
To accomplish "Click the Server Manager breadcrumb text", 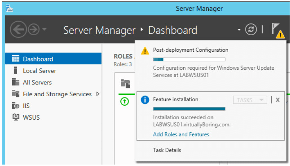I will tap(100, 30).
